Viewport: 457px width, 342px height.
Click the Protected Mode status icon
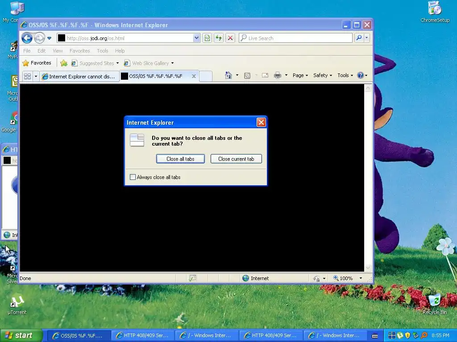click(x=316, y=278)
